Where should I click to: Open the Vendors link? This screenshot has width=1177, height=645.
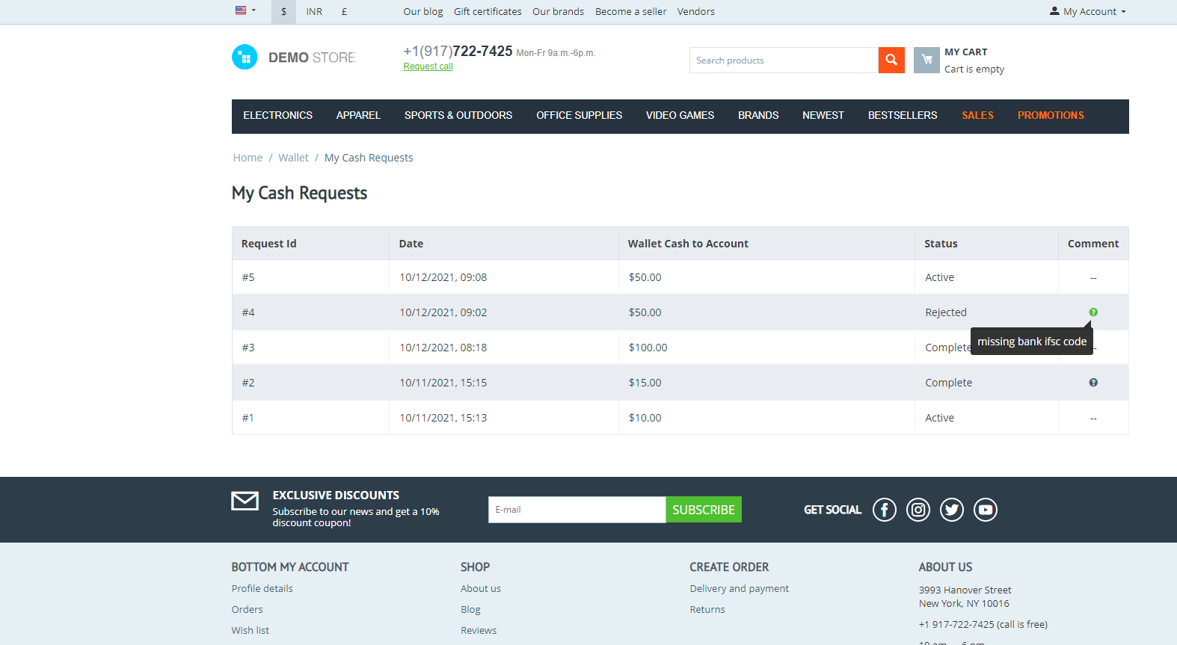click(696, 11)
